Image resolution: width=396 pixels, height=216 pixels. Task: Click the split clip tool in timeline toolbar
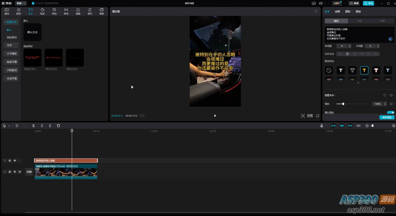(x=33, y=126)
